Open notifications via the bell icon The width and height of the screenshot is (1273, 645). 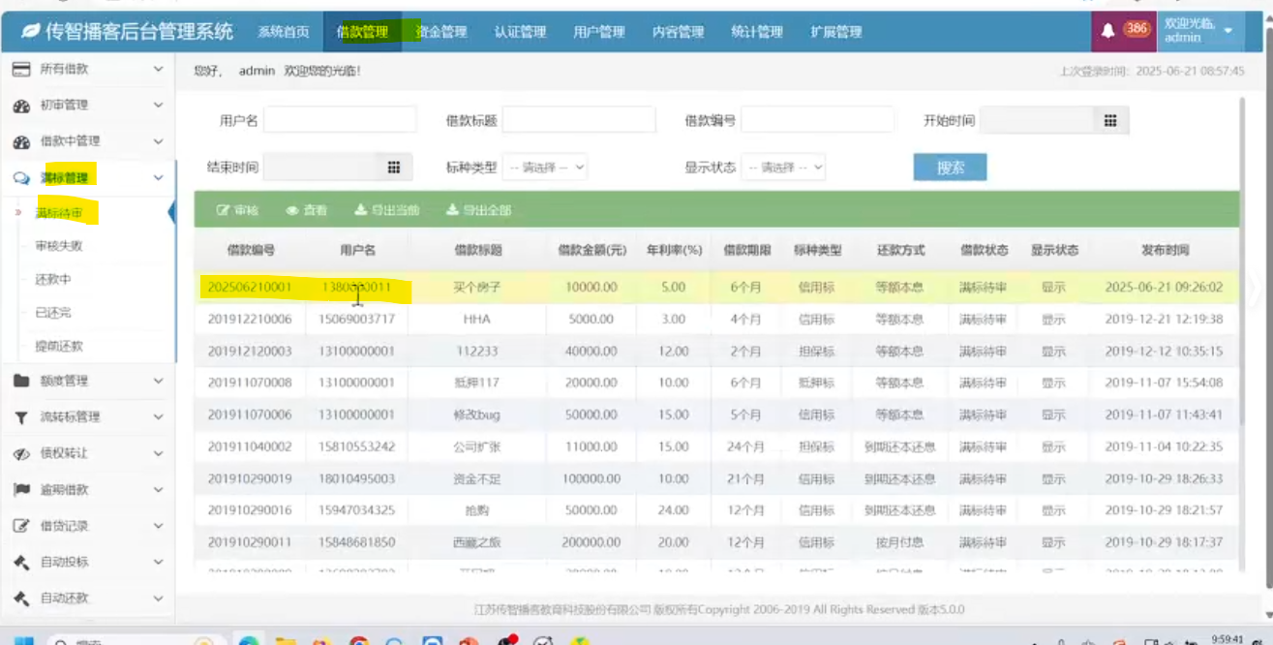(1108, 31)
